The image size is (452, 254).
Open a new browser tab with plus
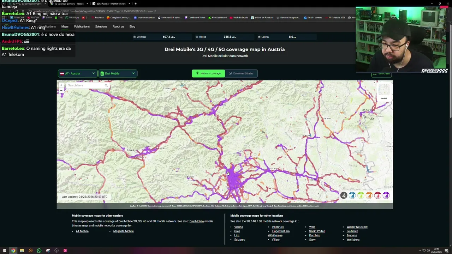(136, 4)
